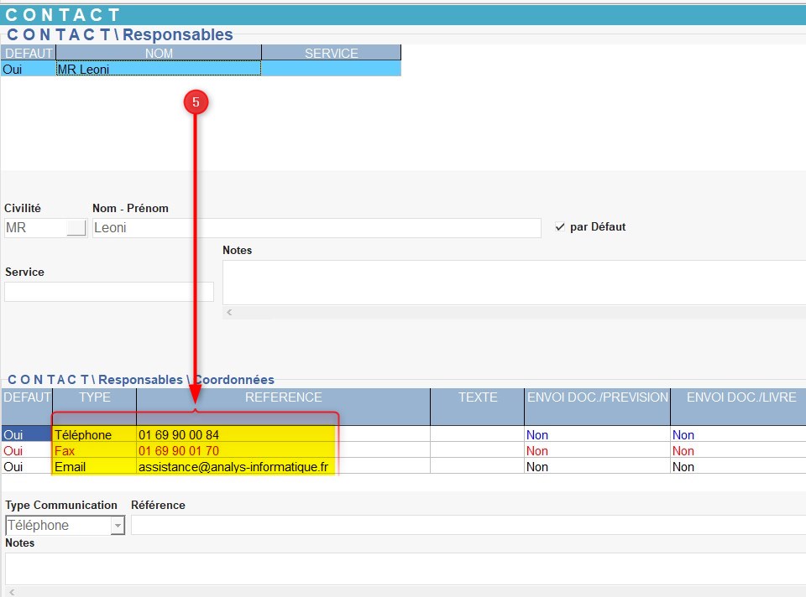The height and width of the screenshot is (597, 806).
Task: Click the TYPE column header
Action: click(94, 397)
